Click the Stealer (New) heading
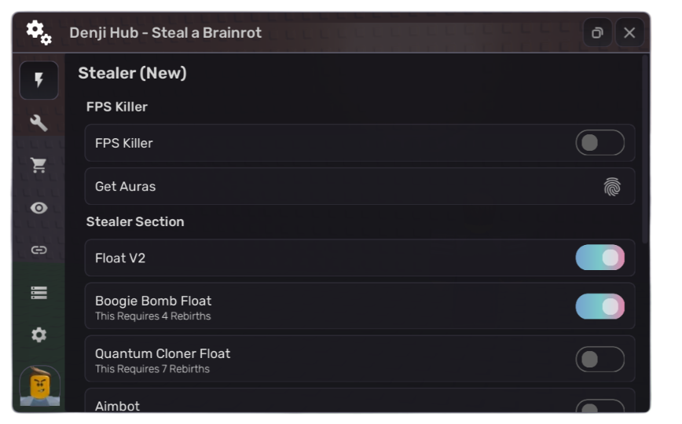The width and height of the screenshot is (682, 424). click(x=132, y=73)
